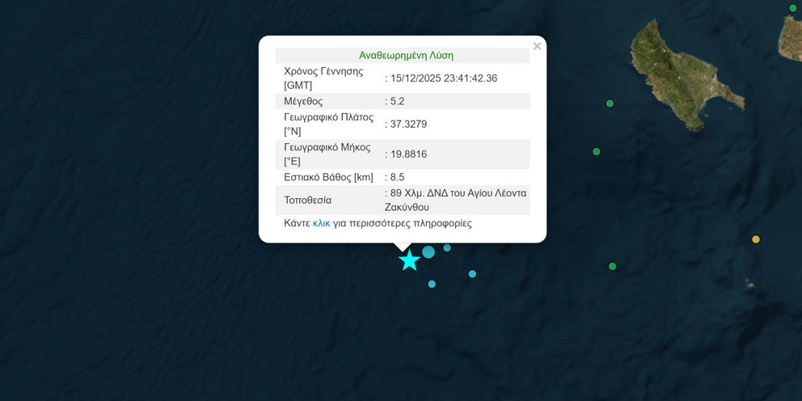This screenshot has height=401, width=802.
Task: Click on Zakynthos island on the map
Action: [x=683, y=77]
